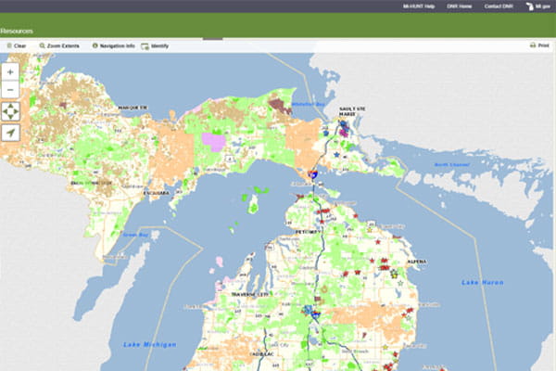This screenshot has height=371, width=556.
Task: Click the Lake Huron label
Action: pos(482,283)
